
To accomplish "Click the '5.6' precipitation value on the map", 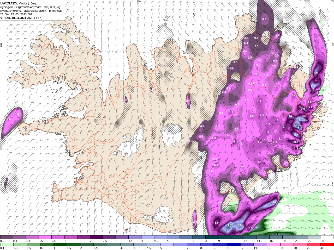I will (x=240, y=225).
